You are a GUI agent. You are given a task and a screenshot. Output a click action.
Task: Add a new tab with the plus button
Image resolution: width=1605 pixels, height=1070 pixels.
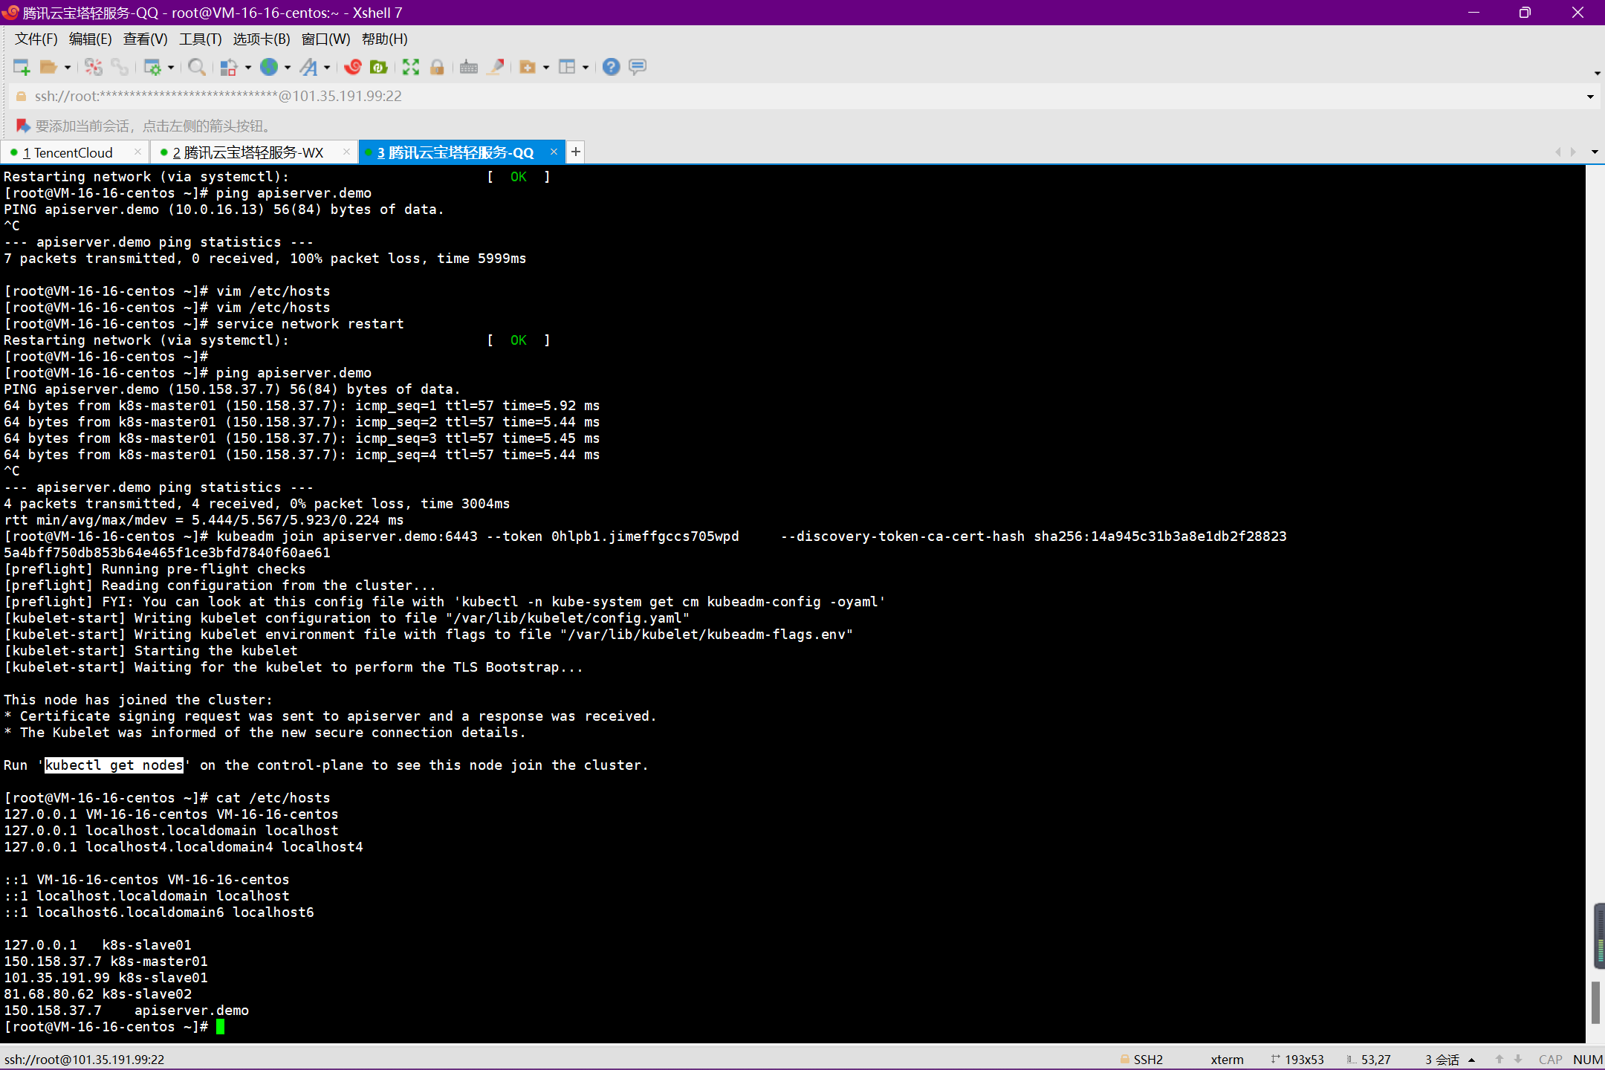point(576,152)
